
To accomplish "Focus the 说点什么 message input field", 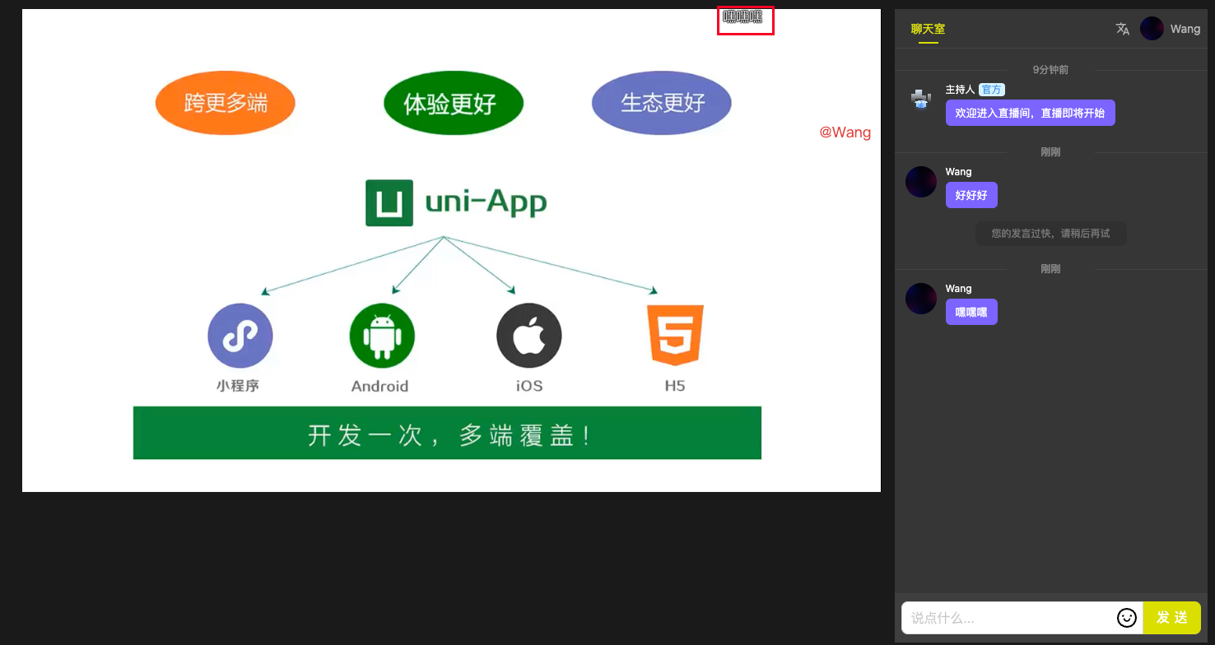I will tap(1008, 618).
